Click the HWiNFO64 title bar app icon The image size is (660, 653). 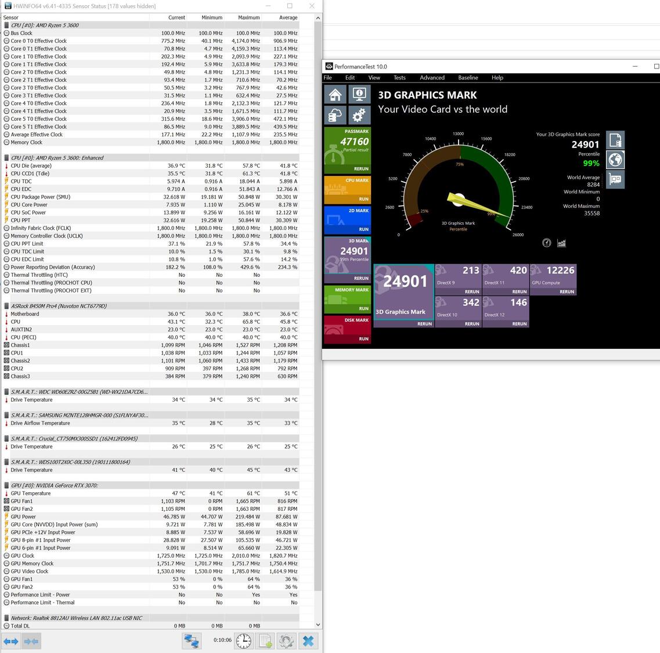8,6
